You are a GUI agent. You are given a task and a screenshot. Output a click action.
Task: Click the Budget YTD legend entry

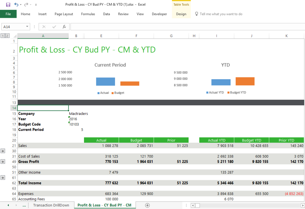click(237, 92)
